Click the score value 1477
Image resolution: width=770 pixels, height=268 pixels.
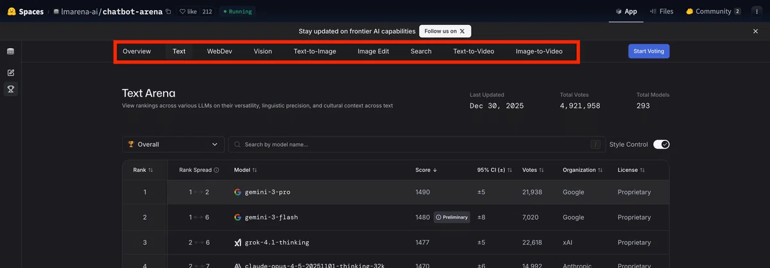click(423, 242)
